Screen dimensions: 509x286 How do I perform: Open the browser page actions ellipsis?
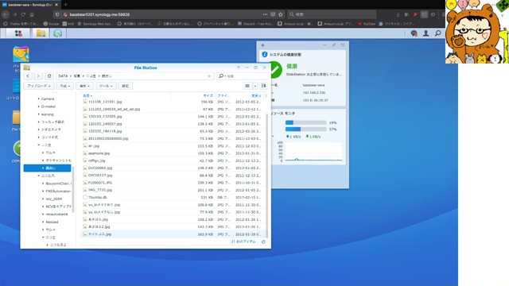265,14
